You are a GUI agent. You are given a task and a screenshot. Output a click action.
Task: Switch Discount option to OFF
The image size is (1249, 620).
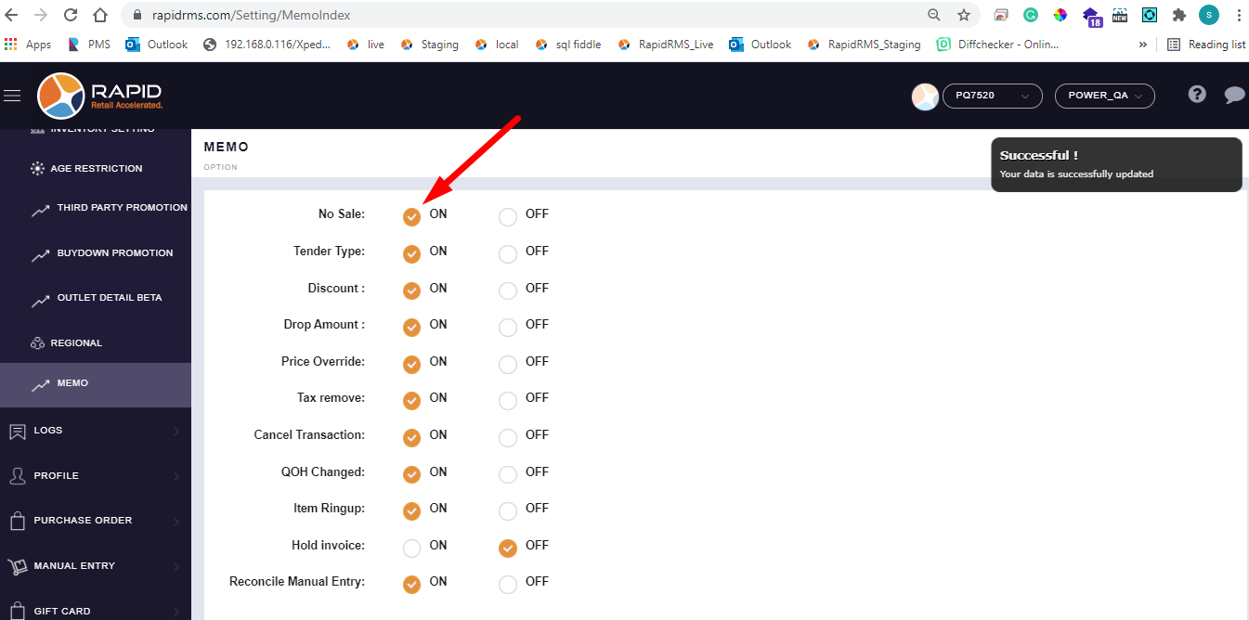(x=508, y=291)
